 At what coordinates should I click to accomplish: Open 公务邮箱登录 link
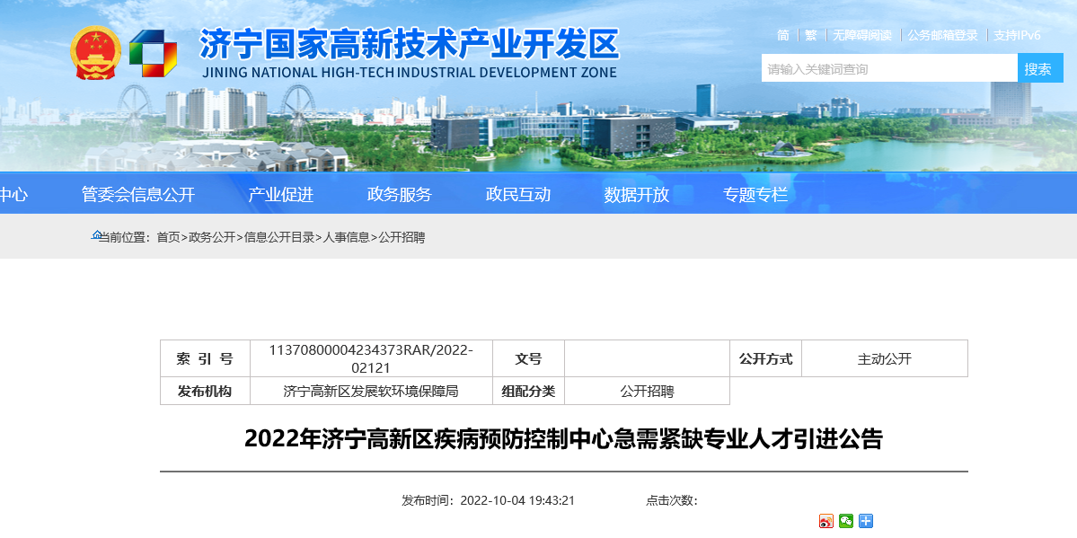(942, 35)
